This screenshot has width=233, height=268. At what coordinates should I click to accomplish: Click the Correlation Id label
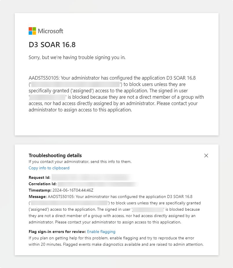tap(43, 184)
